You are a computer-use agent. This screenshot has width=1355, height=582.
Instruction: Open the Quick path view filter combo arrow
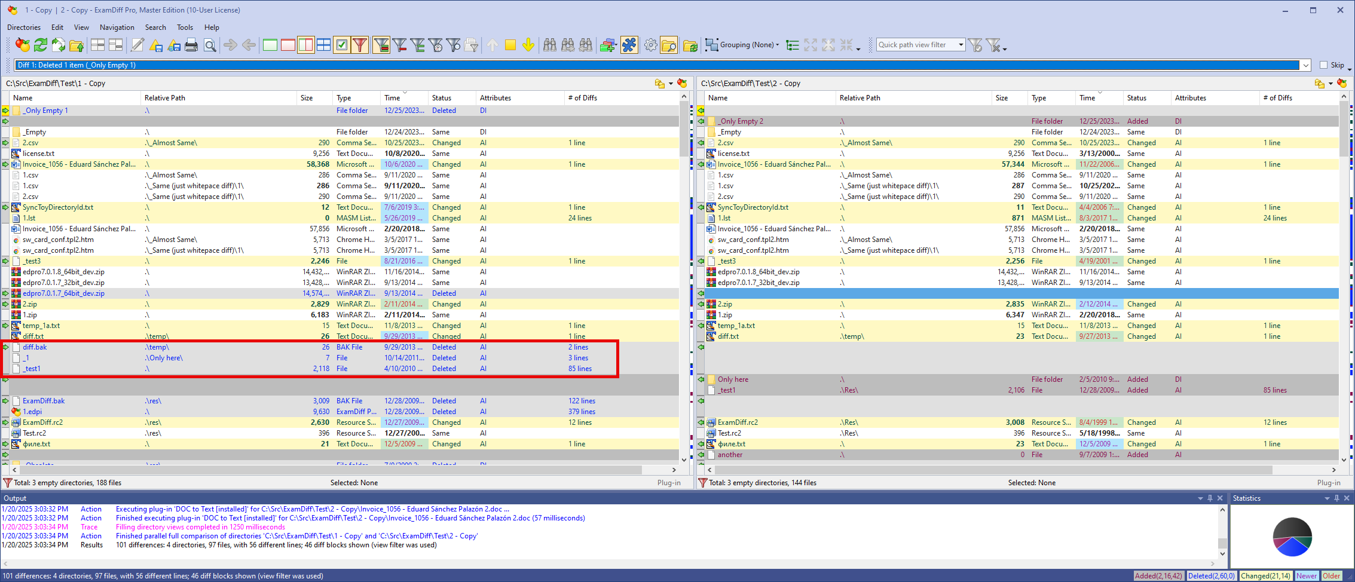(x=961, y=45)
